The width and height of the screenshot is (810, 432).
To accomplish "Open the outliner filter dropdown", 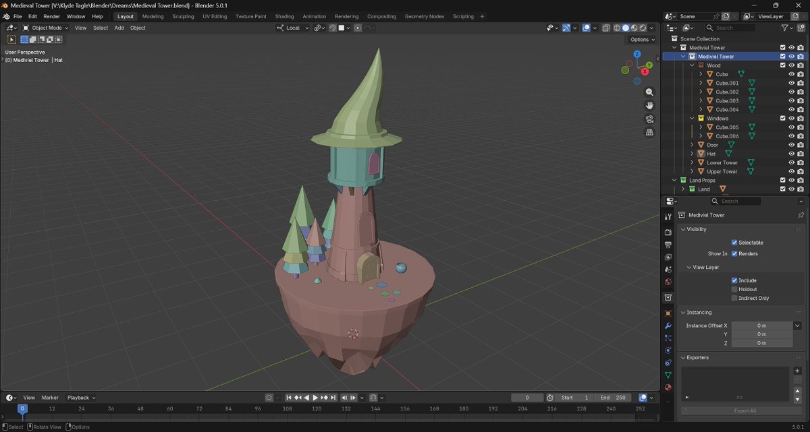I will (x=786, y=28).
